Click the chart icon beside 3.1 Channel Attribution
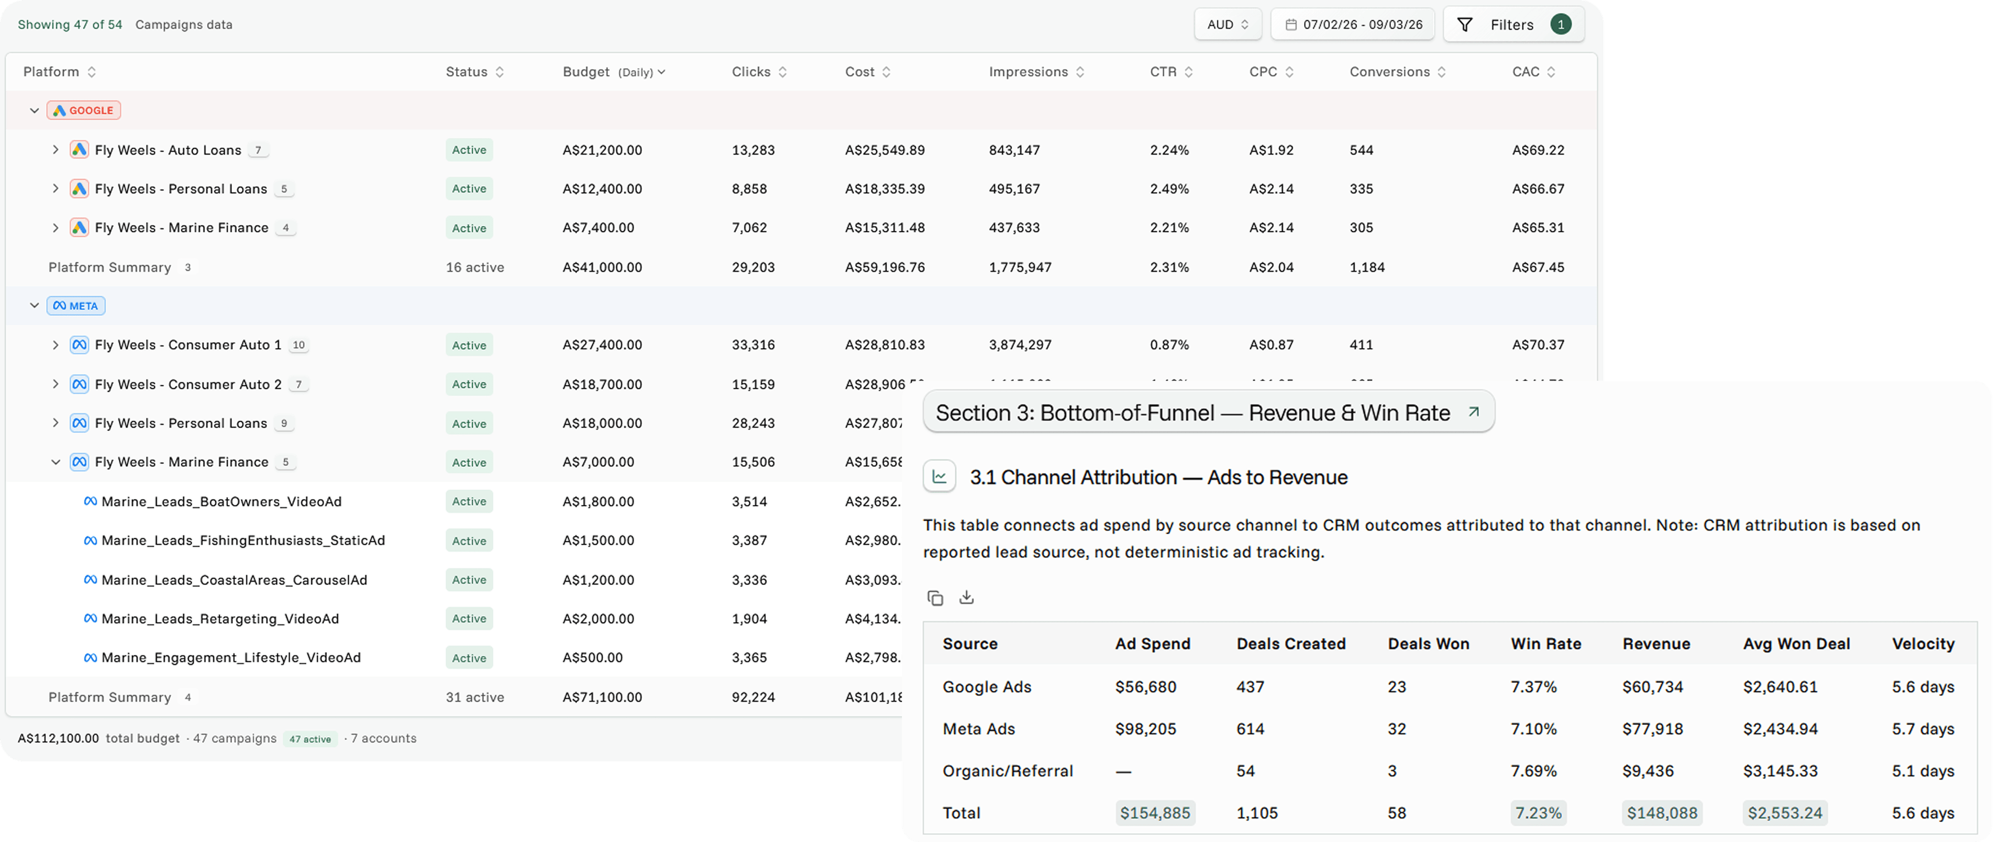Viewport: 2011px width, 842px height. pyautogui.click(x=940, y=476)
